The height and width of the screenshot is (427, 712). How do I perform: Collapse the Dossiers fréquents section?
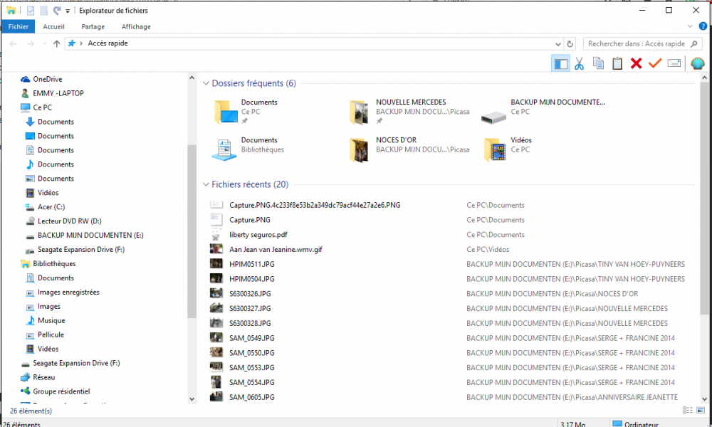pyautogui.click(x=206, y=83)
